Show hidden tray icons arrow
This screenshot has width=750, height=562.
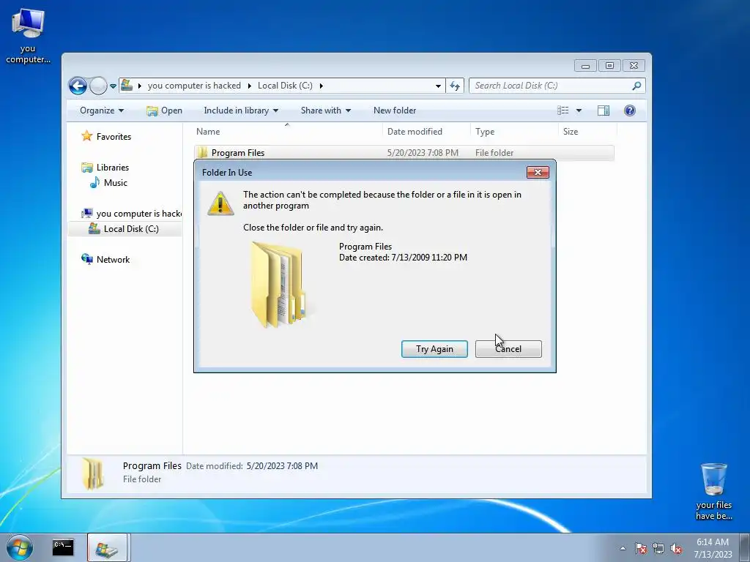coord(623,548)
